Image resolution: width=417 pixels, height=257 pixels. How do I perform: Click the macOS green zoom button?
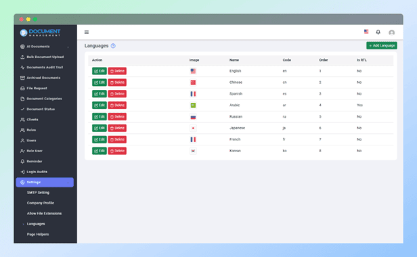pyautogui.click(x=35, y=19)
